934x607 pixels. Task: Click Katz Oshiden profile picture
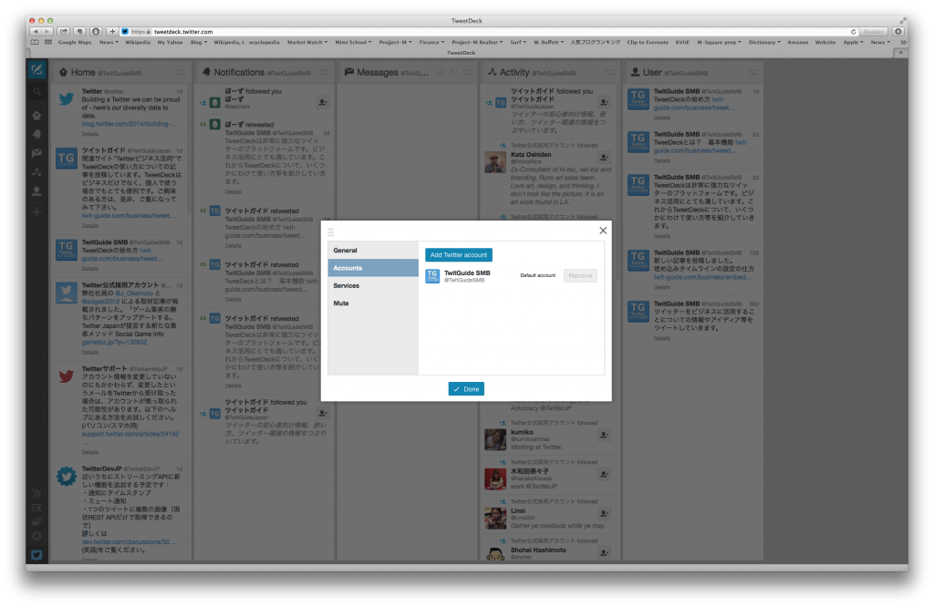(495, 162)
